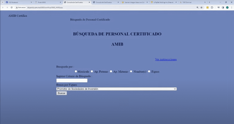Click the Not secure site warning

pos(21,7)
